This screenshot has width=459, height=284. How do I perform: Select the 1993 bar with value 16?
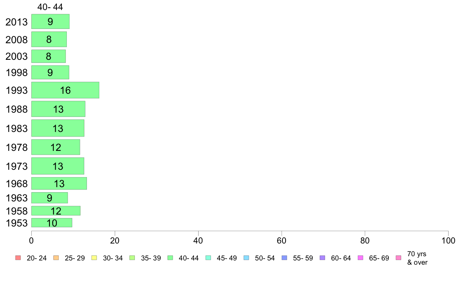[x=65, y=90]
